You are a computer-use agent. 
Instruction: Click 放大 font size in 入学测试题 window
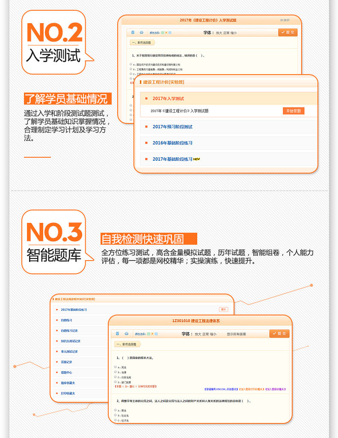[219, 33]
